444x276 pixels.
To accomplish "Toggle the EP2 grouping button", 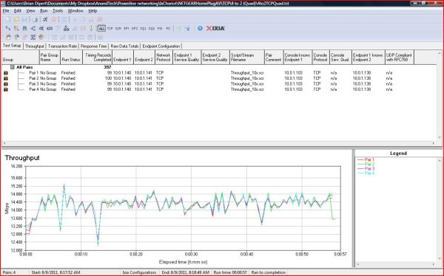I will point(135,28).
